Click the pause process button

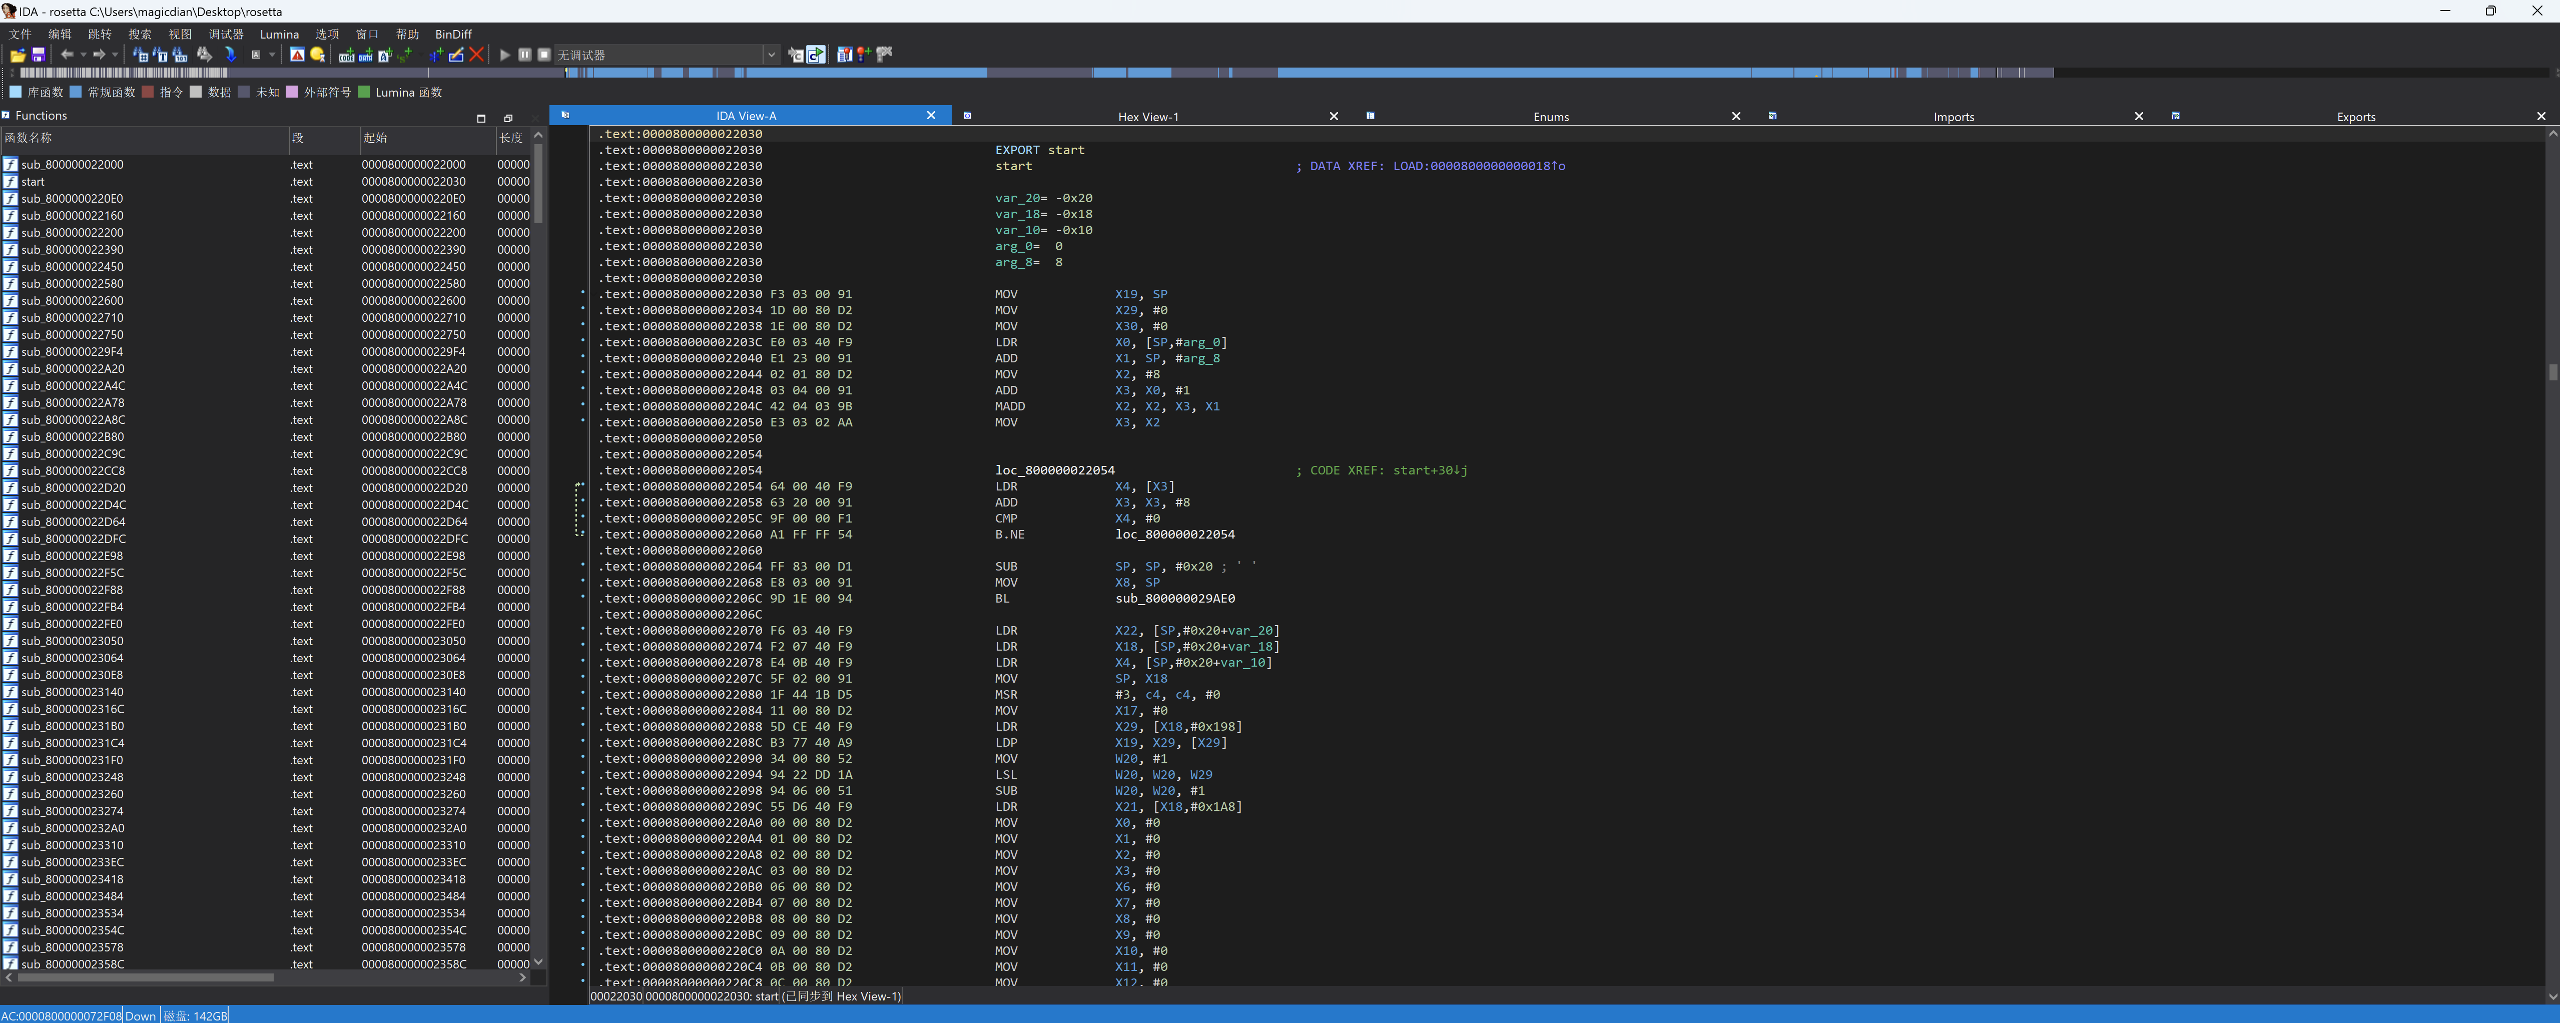pos(525,55)
